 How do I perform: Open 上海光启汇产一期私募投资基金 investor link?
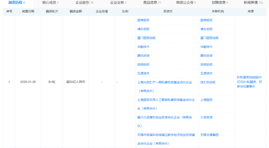(x=164, y=87)
